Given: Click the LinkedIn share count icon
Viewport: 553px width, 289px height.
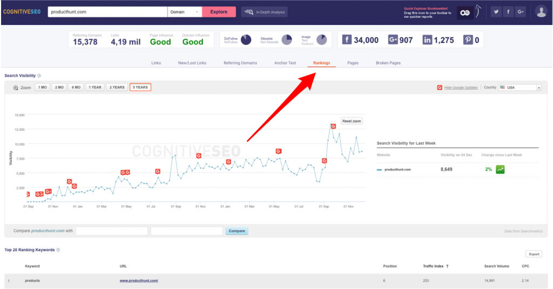Looking at the screenshot, I should [427, 40].
